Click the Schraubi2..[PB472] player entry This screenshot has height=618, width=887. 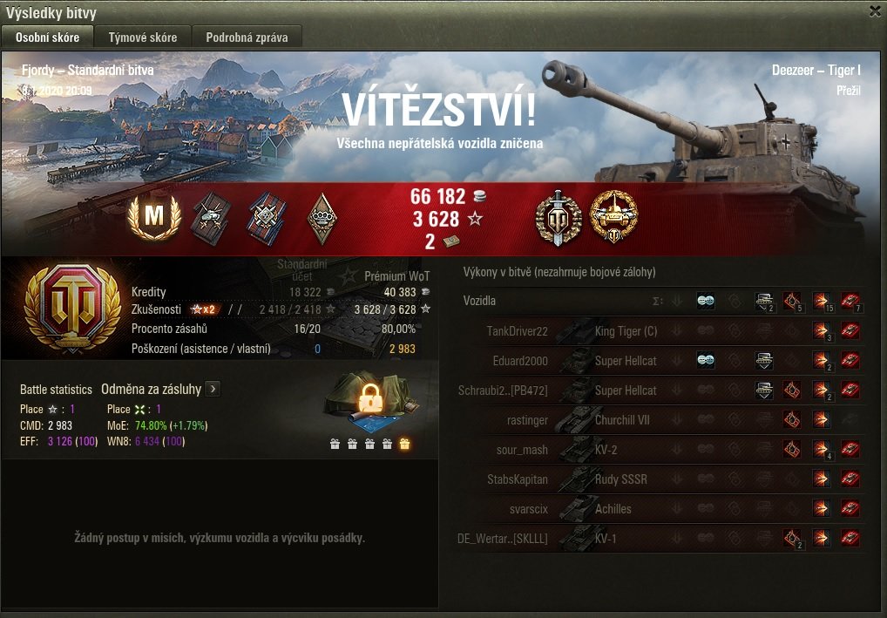click(503, 390)
